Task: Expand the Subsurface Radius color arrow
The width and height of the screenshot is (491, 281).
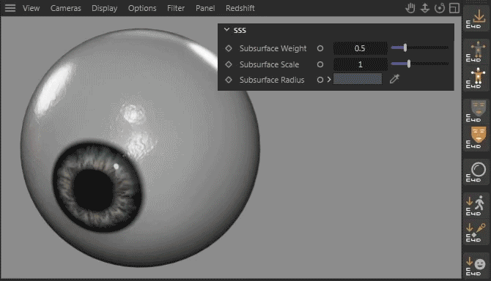Action: point(329,80)
